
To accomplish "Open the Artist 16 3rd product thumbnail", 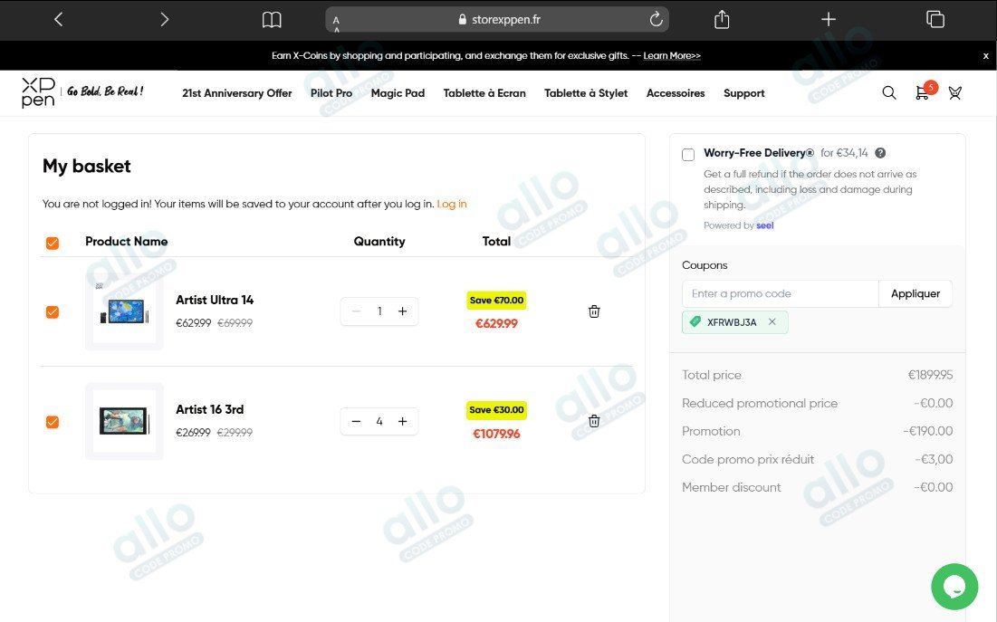I will pos(125,421).
